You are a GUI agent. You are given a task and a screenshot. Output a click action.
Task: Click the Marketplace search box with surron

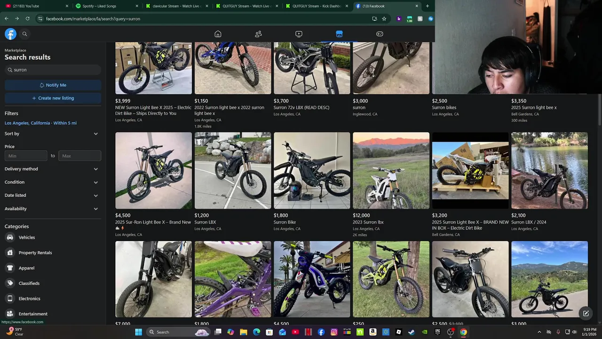tap(53, 70)
